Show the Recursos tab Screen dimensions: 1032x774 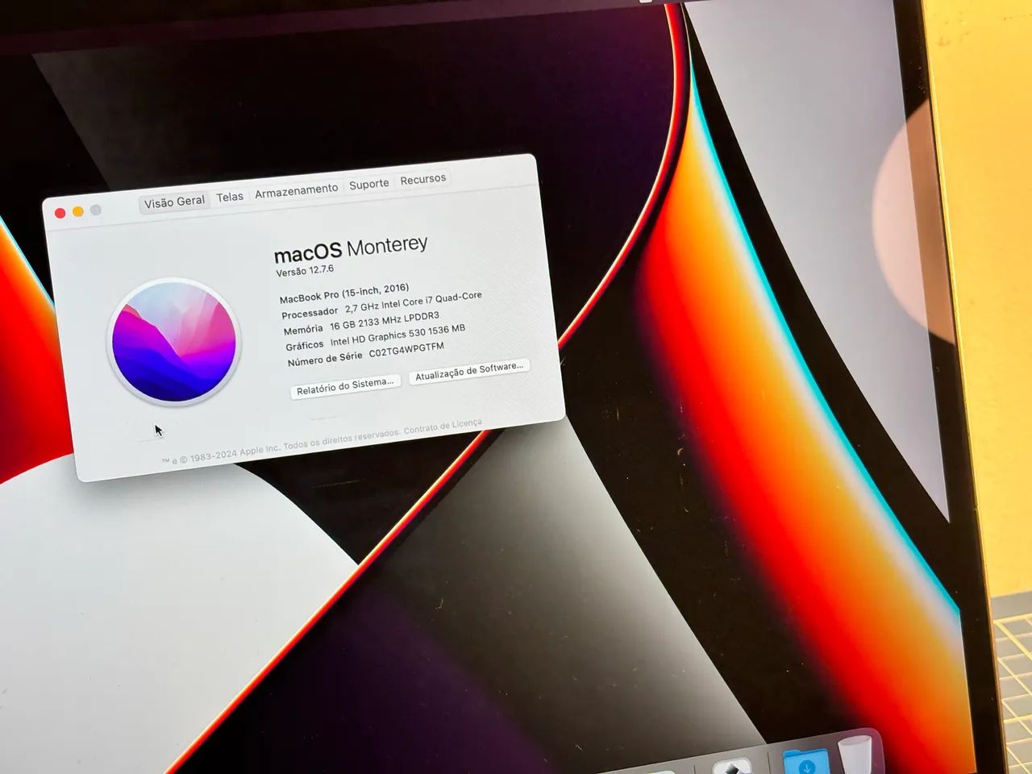tap(423, 179)
